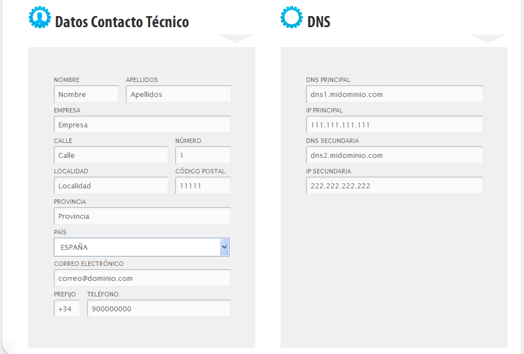The image size is (524, 354).
Task: Click the DNS Principal input field
Action: pos(394,94)
